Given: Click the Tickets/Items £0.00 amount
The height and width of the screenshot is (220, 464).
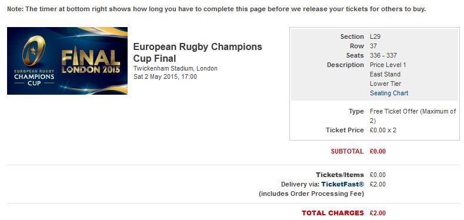Looking at the screenshot, I should 378,175.
